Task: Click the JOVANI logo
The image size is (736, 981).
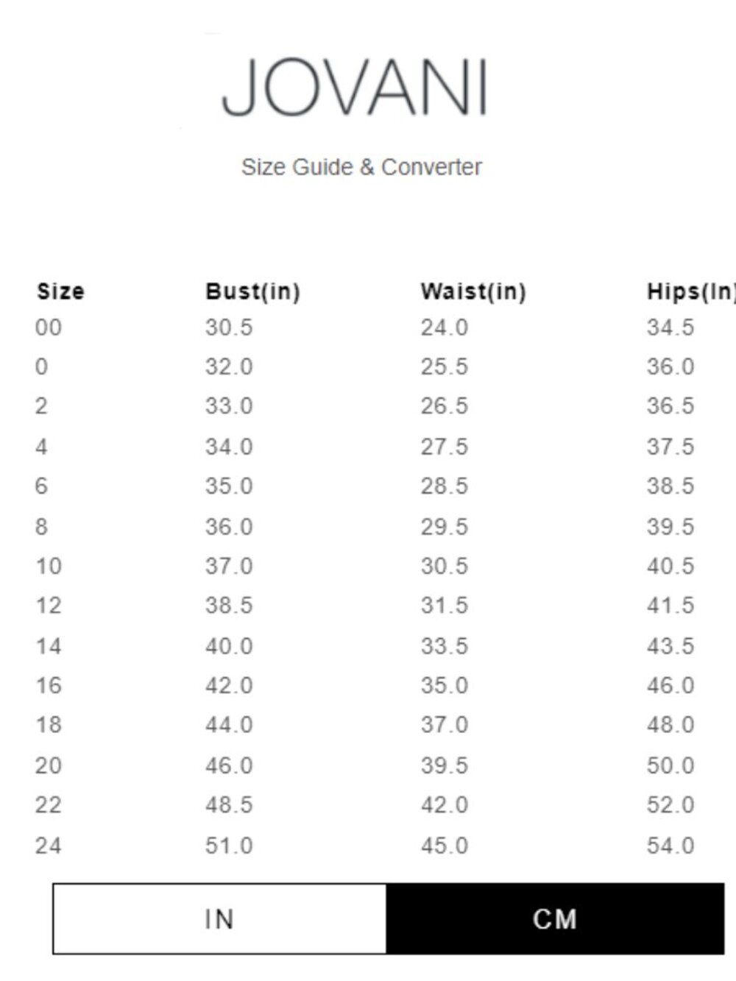Action: point(355,88)
